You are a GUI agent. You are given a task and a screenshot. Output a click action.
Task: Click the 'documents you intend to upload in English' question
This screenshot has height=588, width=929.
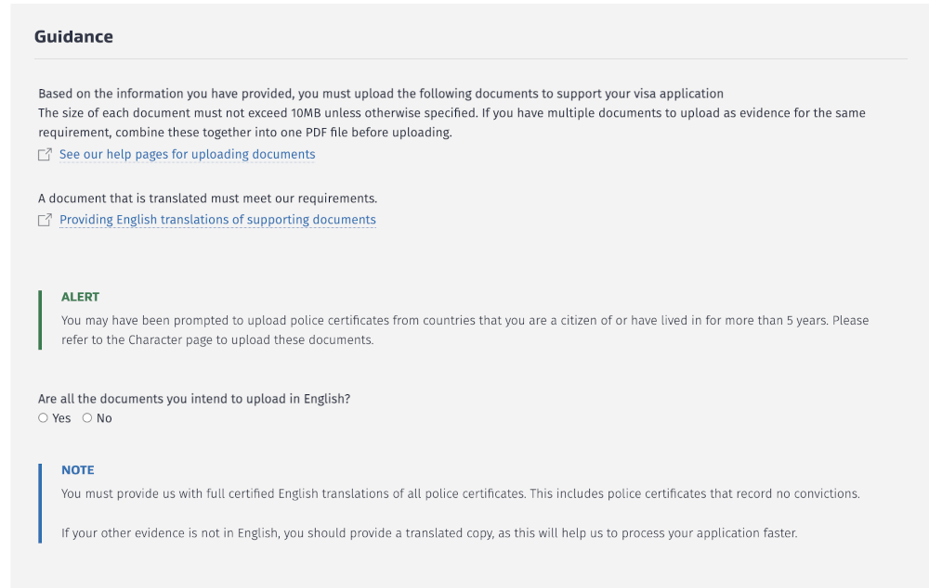click(194, 399)
